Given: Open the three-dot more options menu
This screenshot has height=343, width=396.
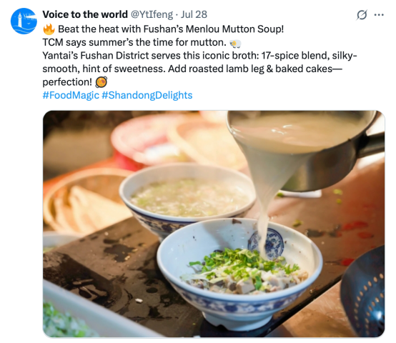Looking at the screenshot, I should pos(379,15).
